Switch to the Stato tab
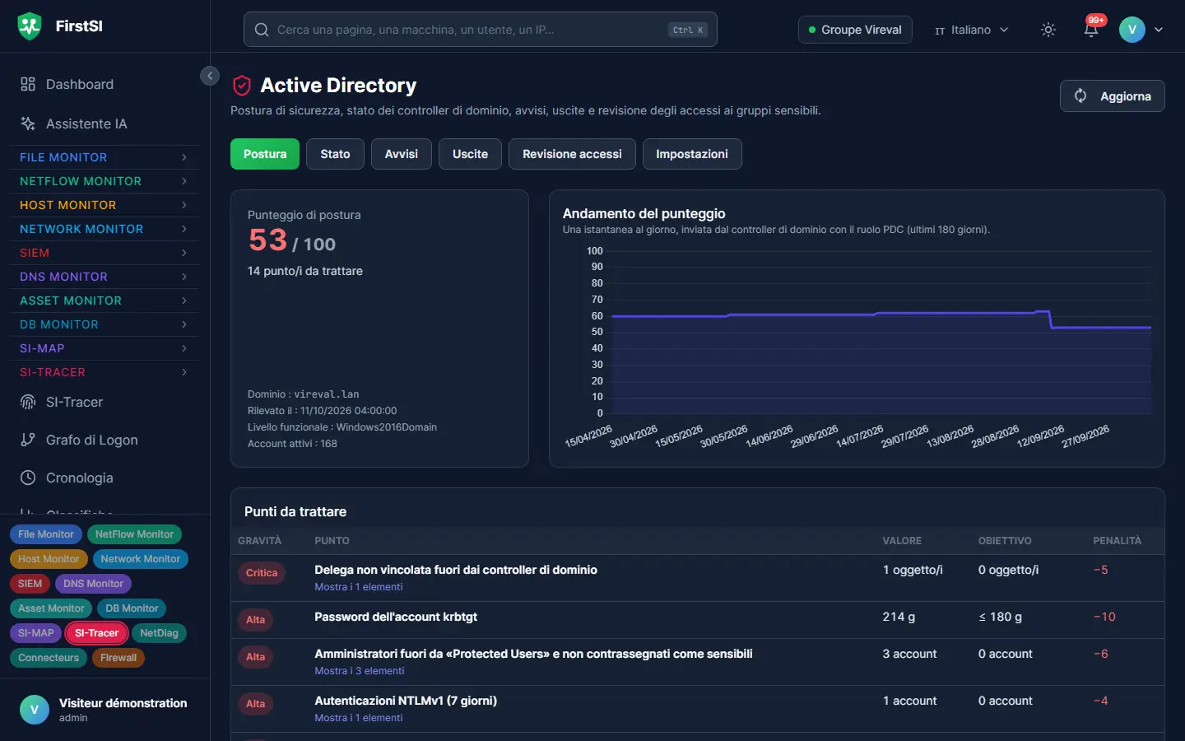The height and width of the screenshot is (741, 1185). (335, 154)
